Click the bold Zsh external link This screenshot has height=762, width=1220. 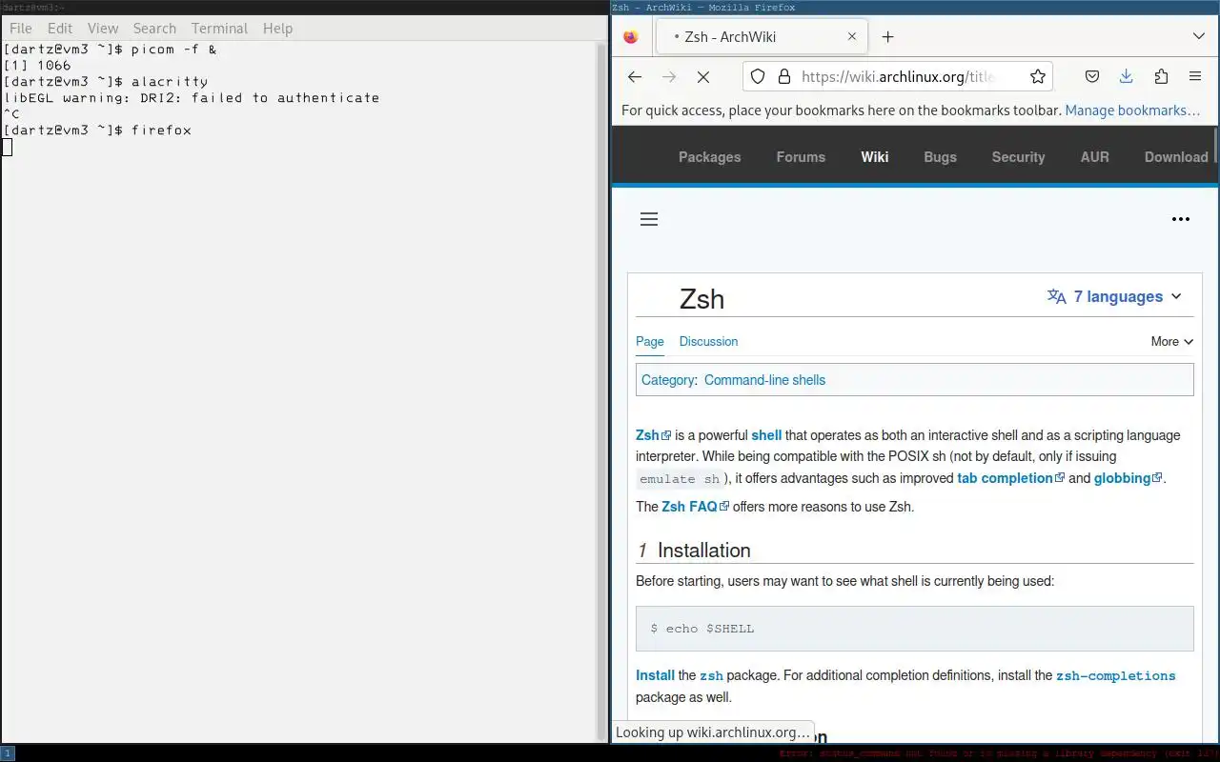[x=653, y=435]
